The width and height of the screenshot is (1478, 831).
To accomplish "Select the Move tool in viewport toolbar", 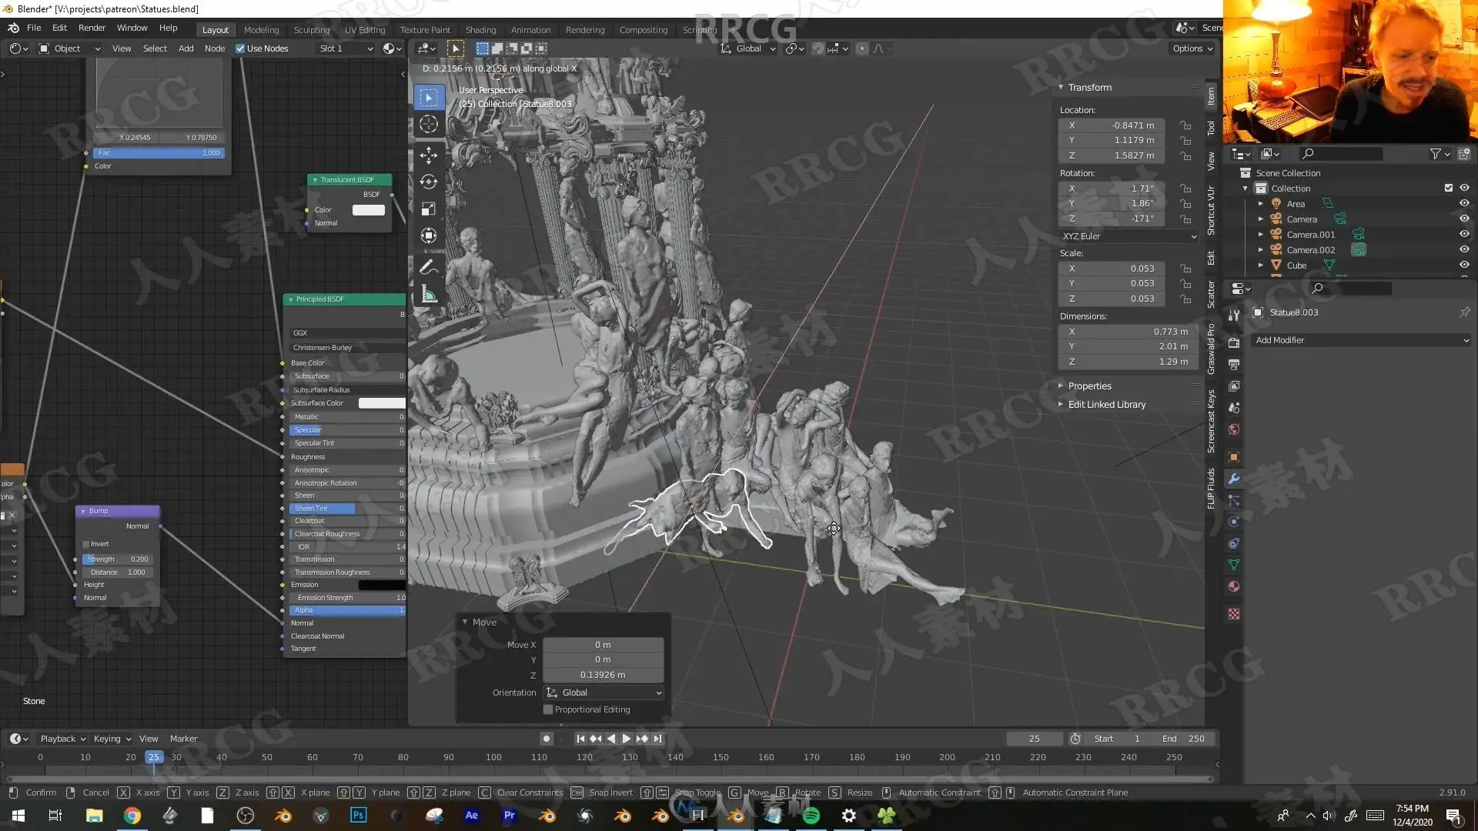I will (x=429, y=155).
